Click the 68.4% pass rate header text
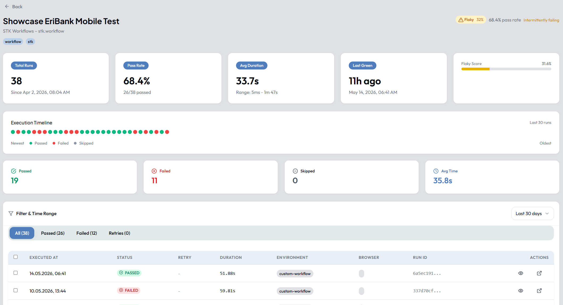The image size is (563, 305). coord(505,20)
